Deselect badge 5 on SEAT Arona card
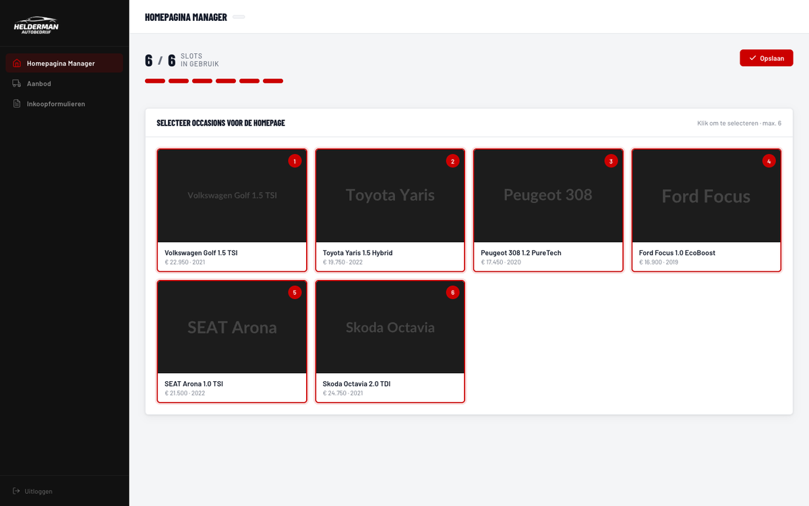The width and height of the screenshot is (809, 506). pyautogui.click(x=295, y=292)
